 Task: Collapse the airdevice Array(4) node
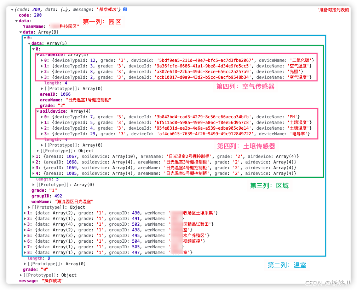click(38, 55)
